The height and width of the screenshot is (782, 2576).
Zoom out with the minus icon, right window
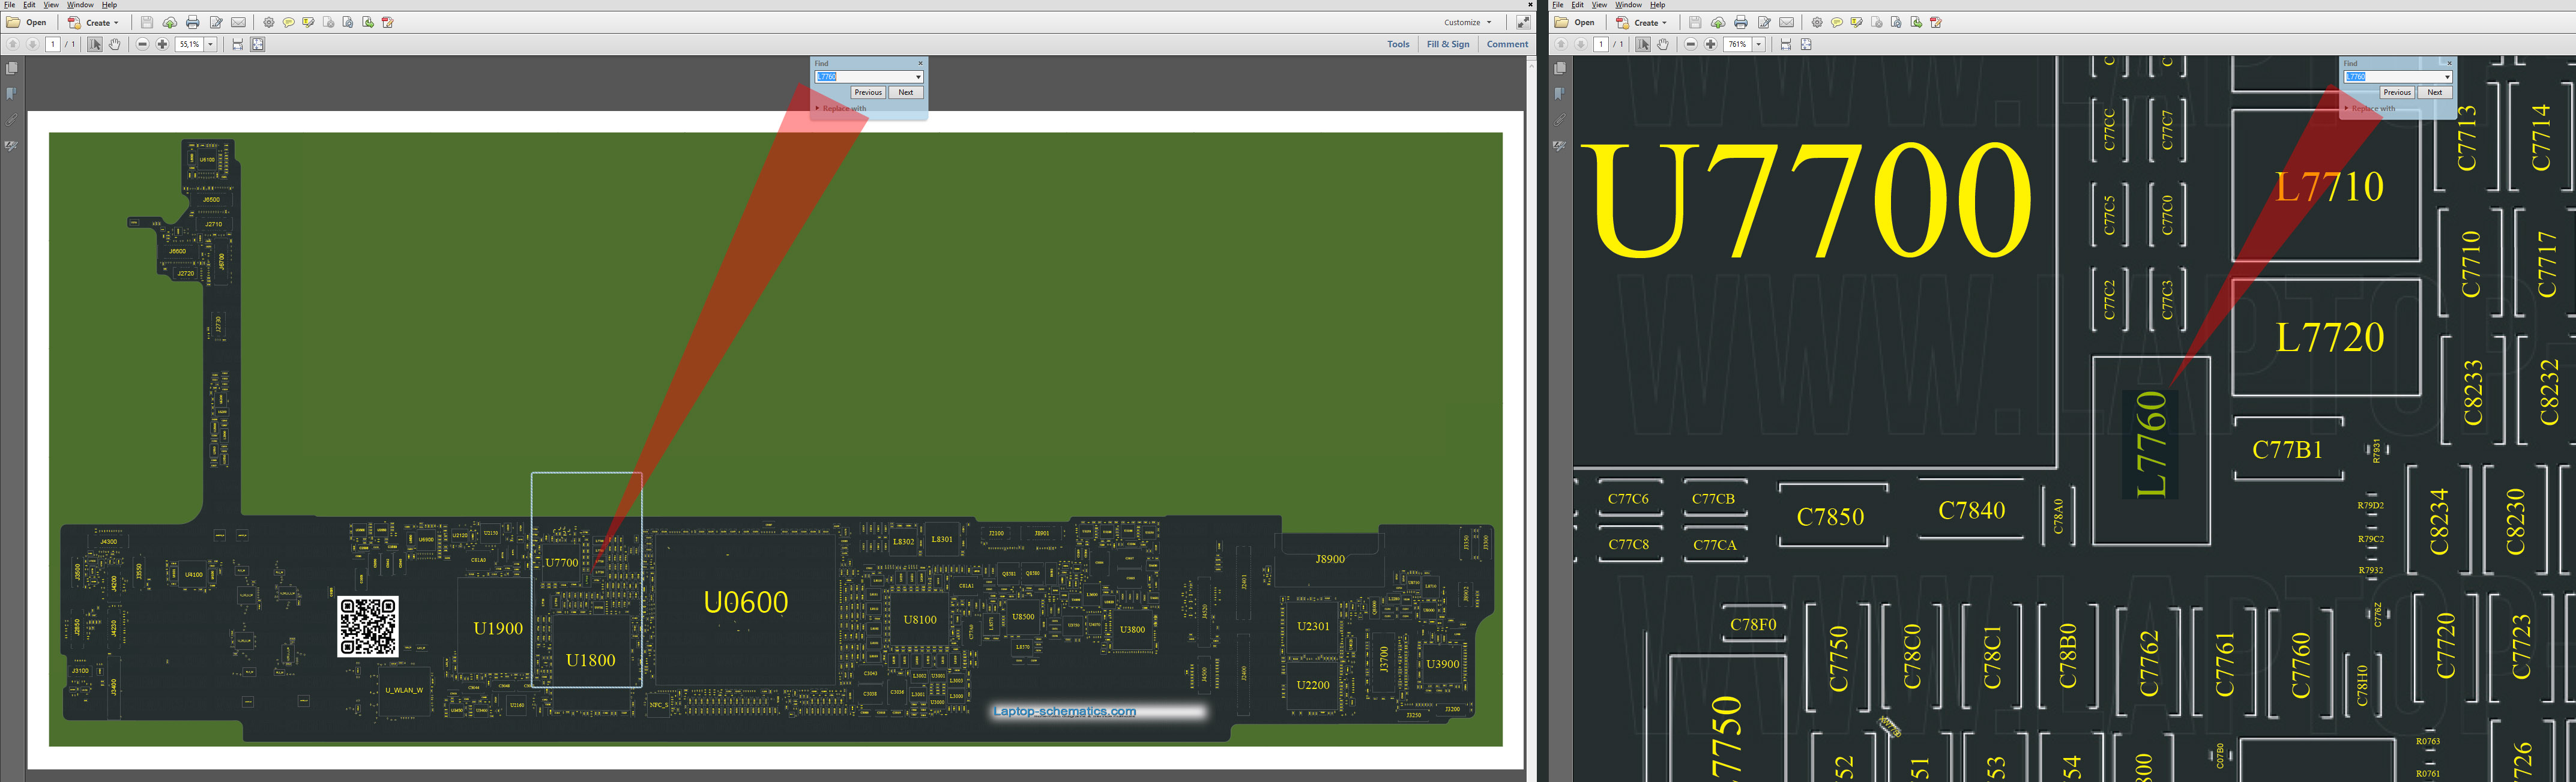click(x=1690, y=44)
